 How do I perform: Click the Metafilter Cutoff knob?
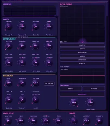(9, 83)
